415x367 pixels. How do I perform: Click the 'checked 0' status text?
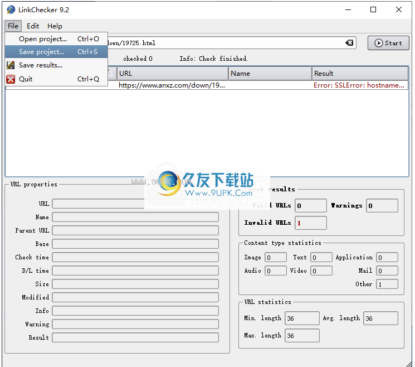[x=138, y=59]
